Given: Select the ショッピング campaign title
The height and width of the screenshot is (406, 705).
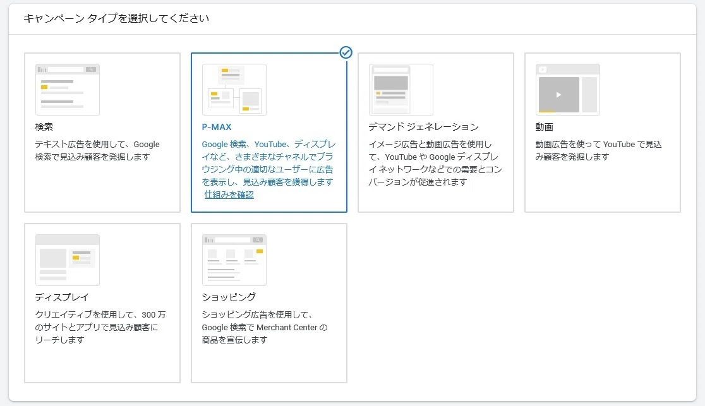Looking at the screenshot, I should (x=229, y=297).
